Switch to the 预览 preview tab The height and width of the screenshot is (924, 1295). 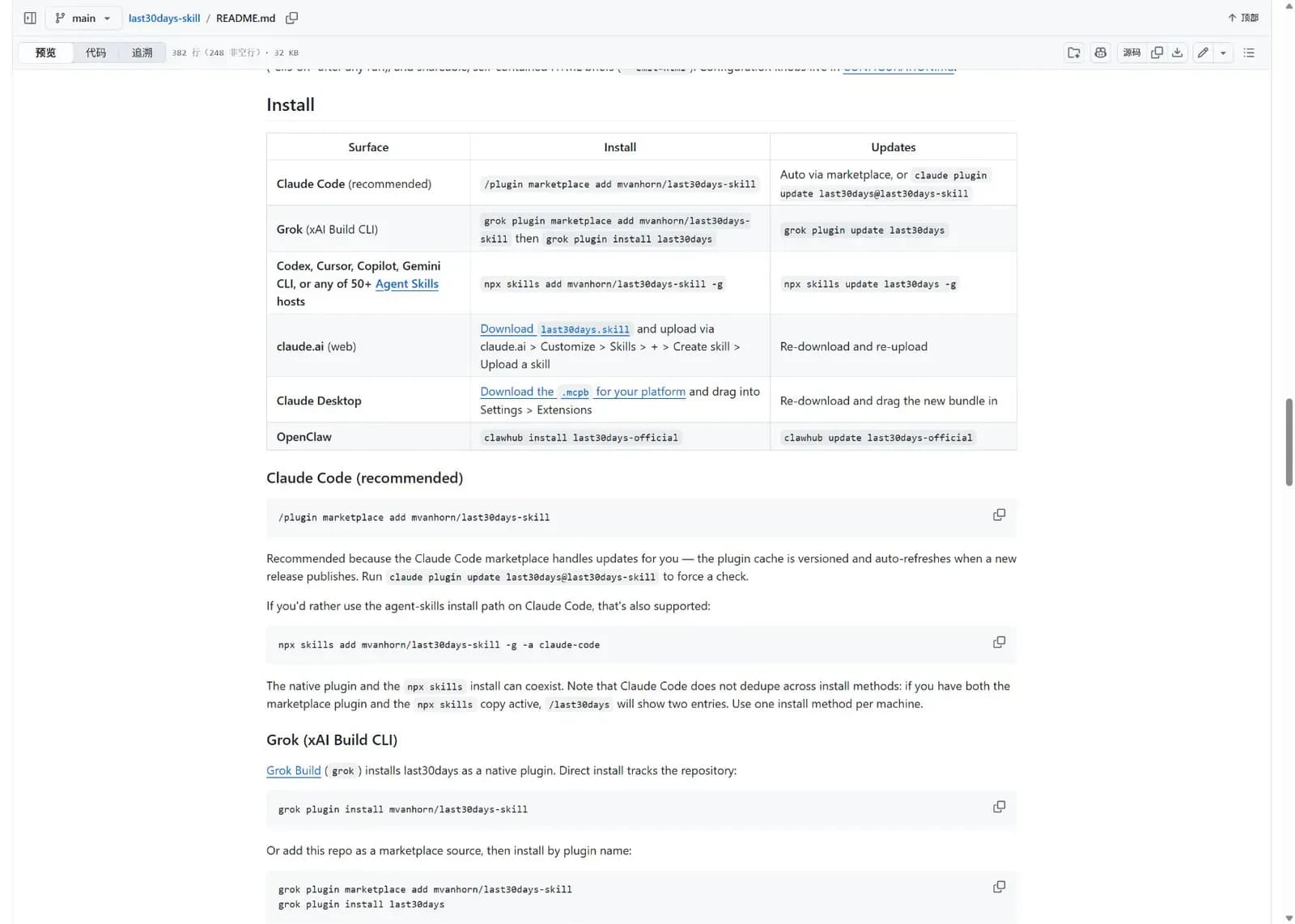pyautogui.click(x=45, y=53)
